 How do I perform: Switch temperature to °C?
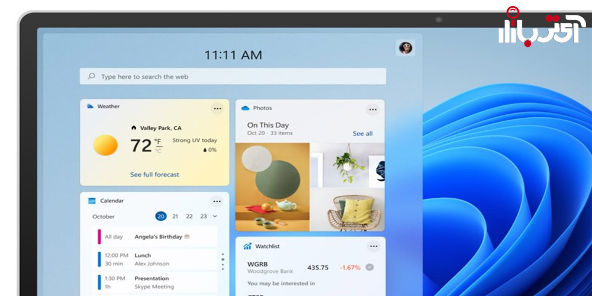(x=158, y=150)
